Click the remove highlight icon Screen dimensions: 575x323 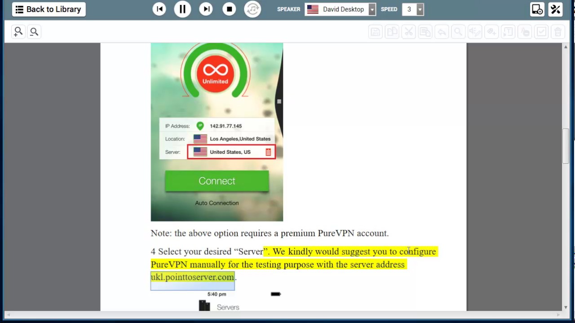click(525, 32)
